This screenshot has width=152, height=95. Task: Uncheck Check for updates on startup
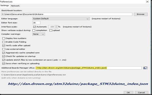coord(4,56)
